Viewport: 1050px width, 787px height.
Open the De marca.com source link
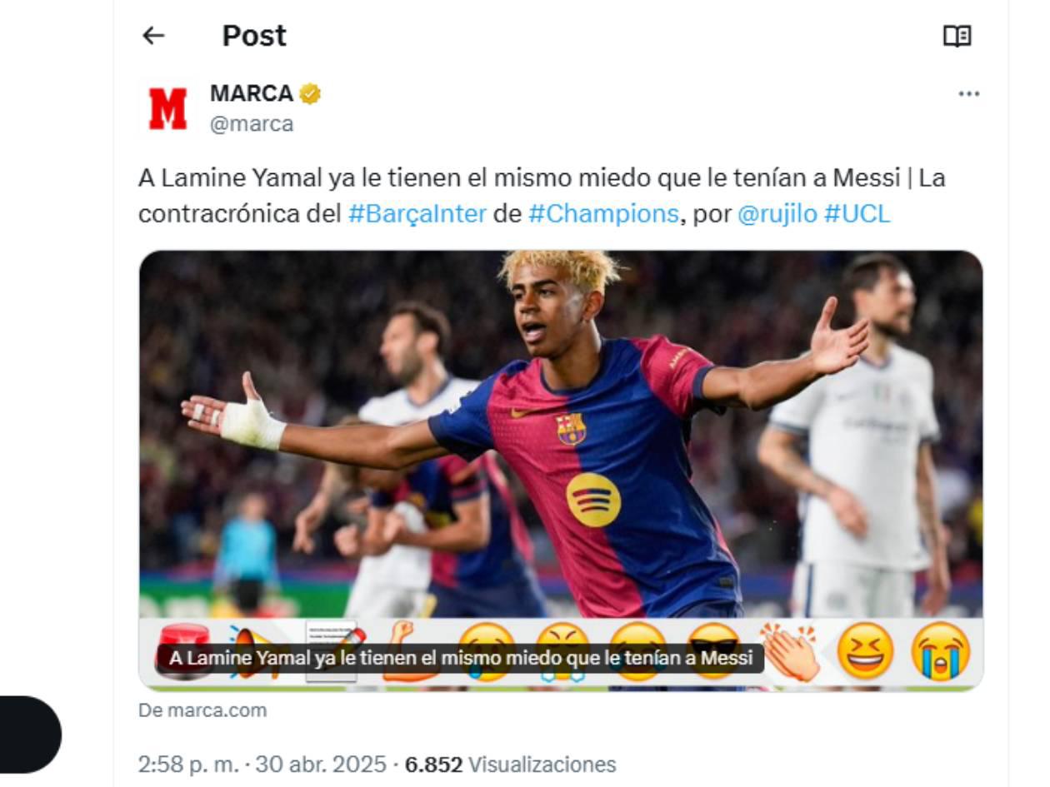(202, 710)
